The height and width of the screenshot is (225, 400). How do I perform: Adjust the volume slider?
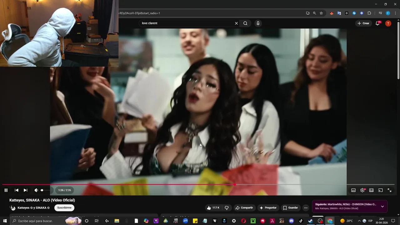[x=46, y=190]
